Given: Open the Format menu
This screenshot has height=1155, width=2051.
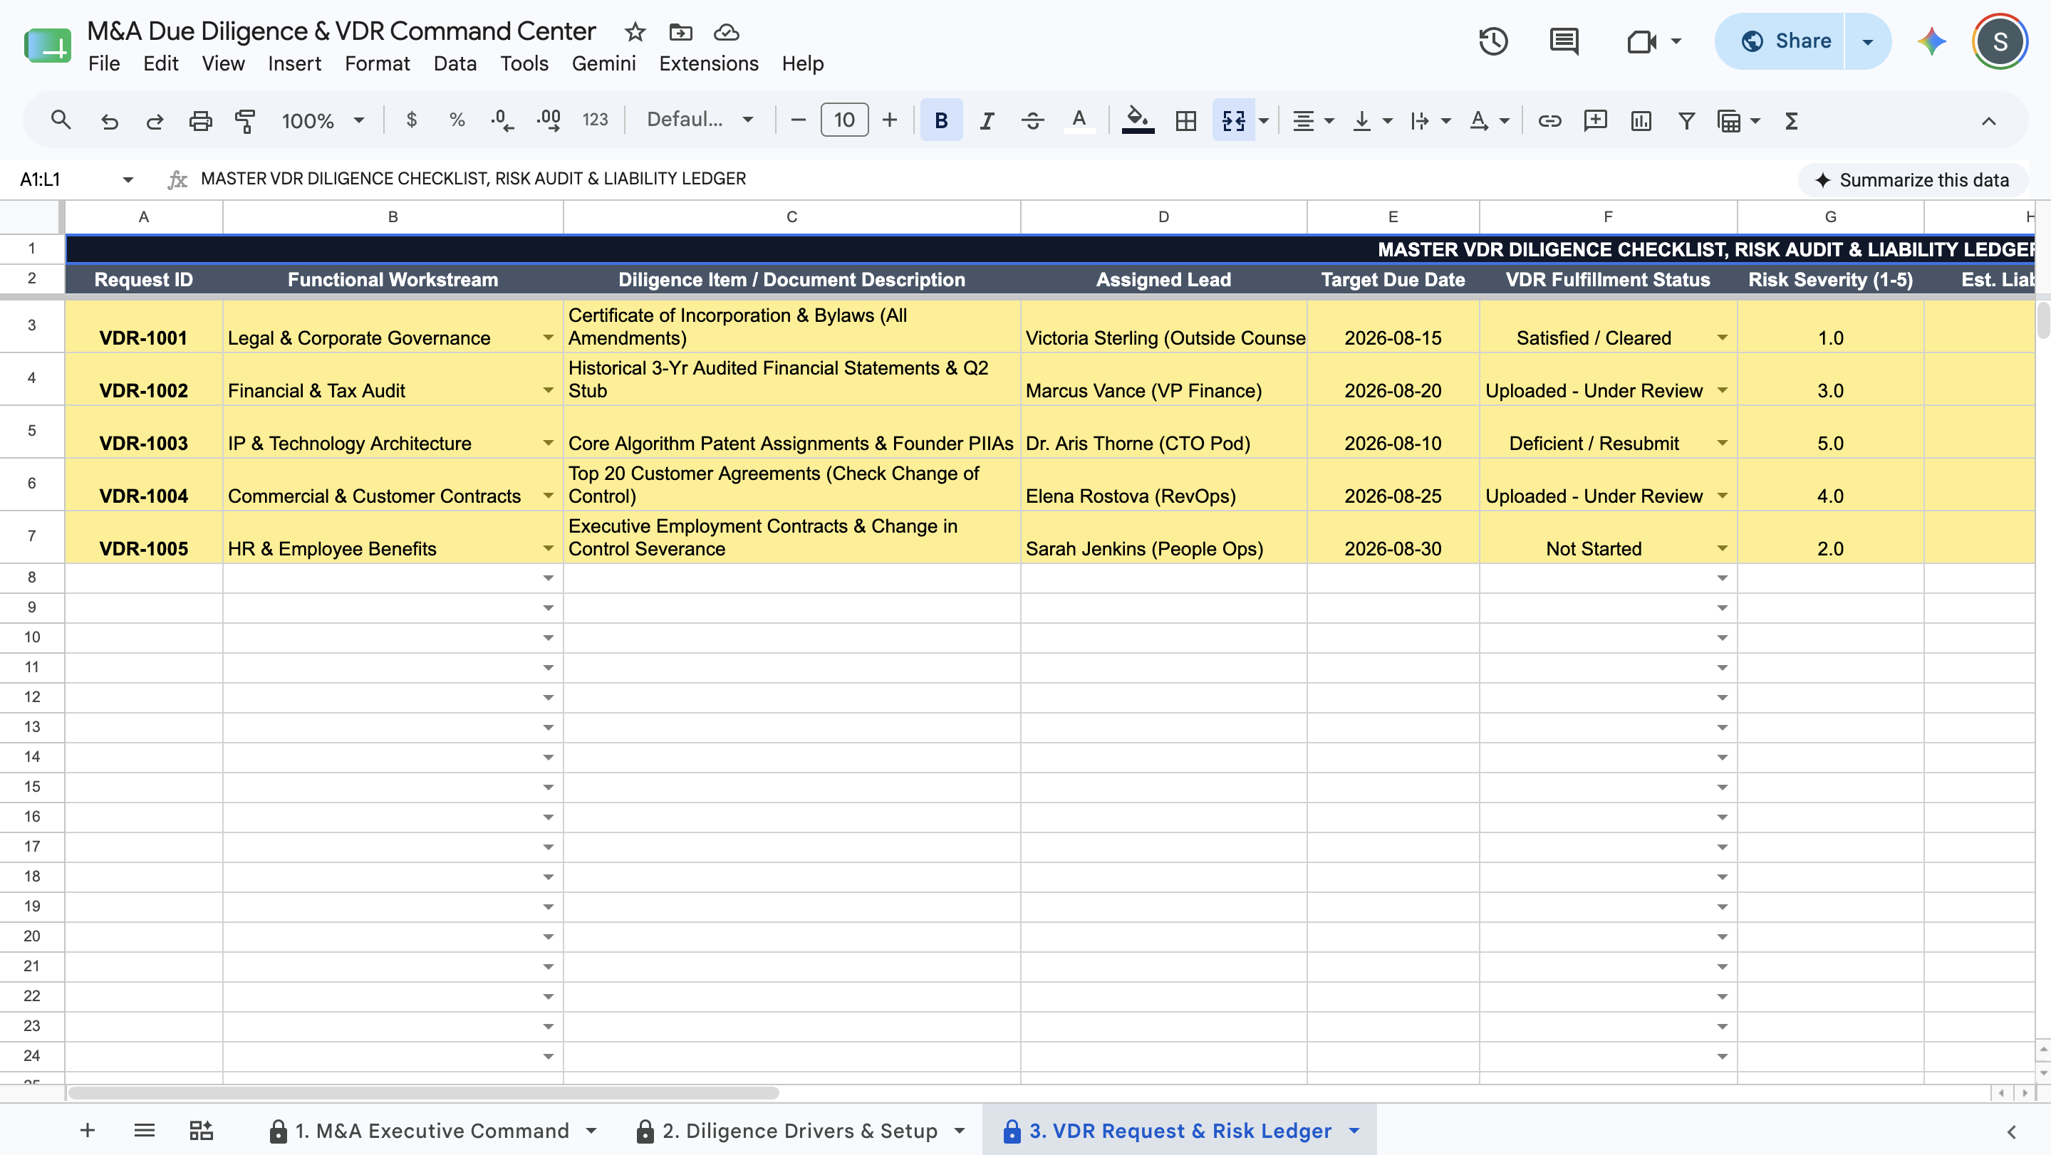Looking at the screenshot, I should 377,63.
